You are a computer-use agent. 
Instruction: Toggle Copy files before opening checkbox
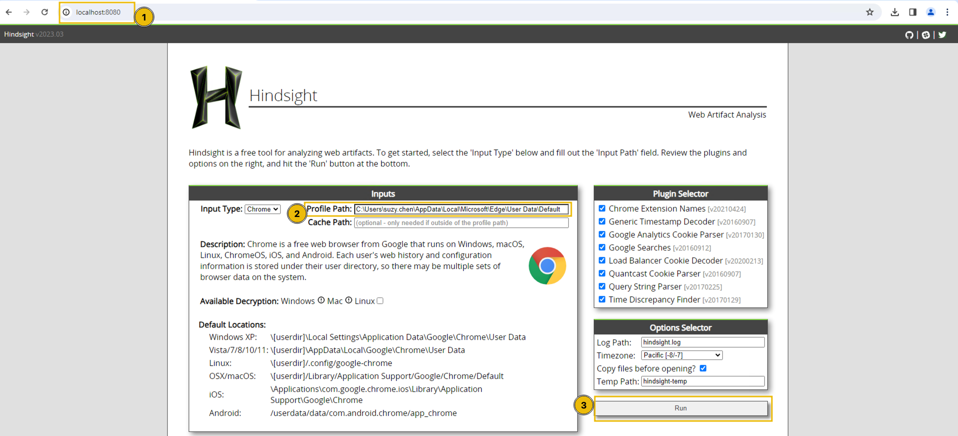pyautogui.click(x=703, y=368)
